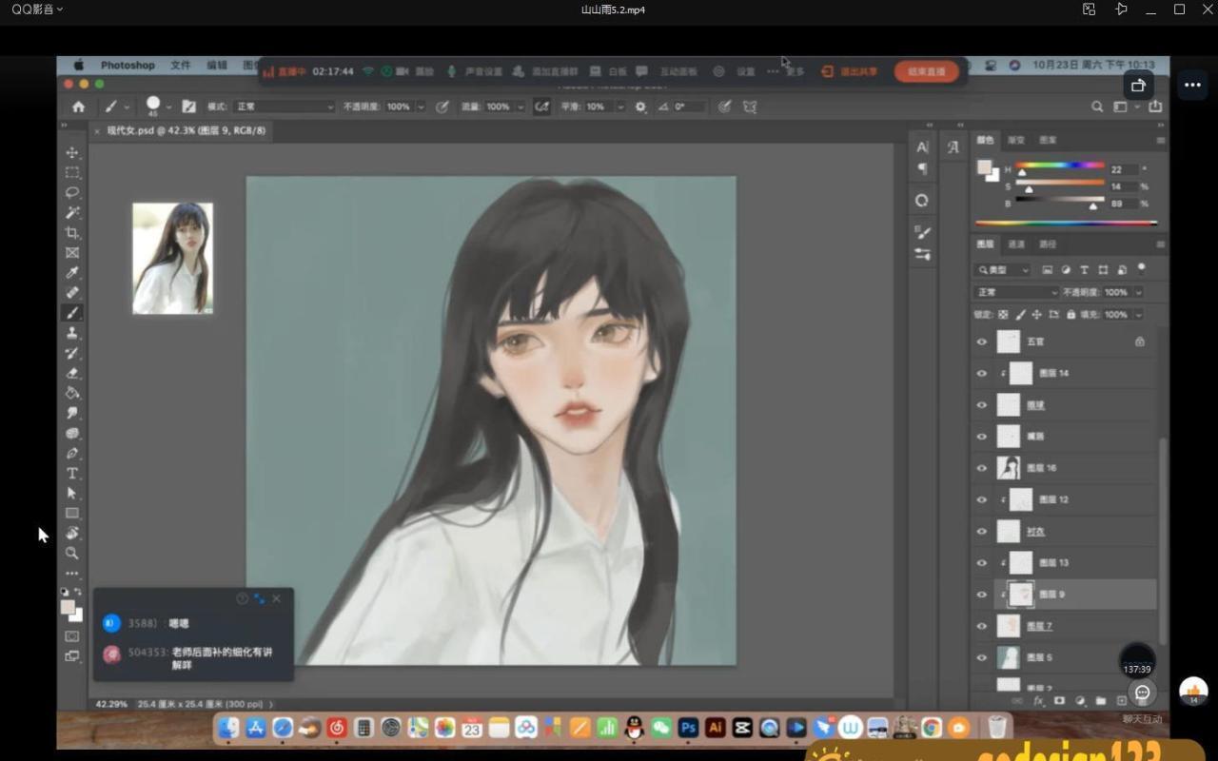Select the Sponge tool
1218x761 pixels.
(72, 433)
